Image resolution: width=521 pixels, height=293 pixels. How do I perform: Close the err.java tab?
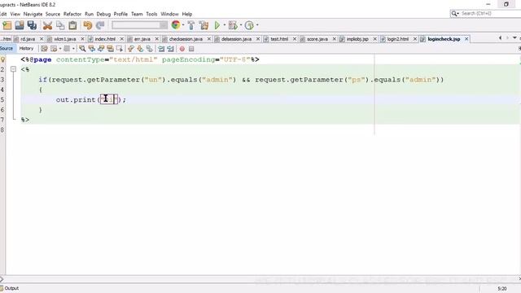coord(157,39)
